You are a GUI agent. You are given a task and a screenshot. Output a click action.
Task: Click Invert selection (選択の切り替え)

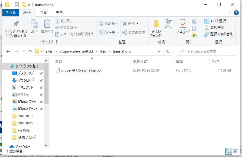pyautogui.click(x=218, y=34)
